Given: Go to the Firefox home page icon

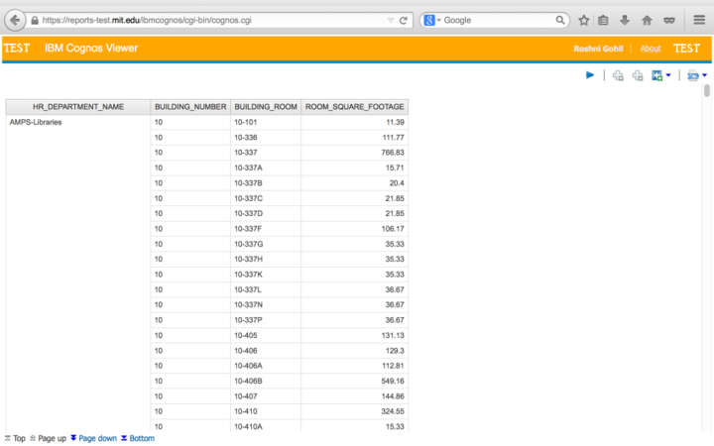Looking at the screenshot, I should click(x=647, y=20).
